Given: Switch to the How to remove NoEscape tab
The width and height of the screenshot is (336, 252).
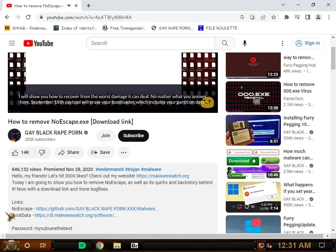Looking at the screenshot, I should pos(39,6).
